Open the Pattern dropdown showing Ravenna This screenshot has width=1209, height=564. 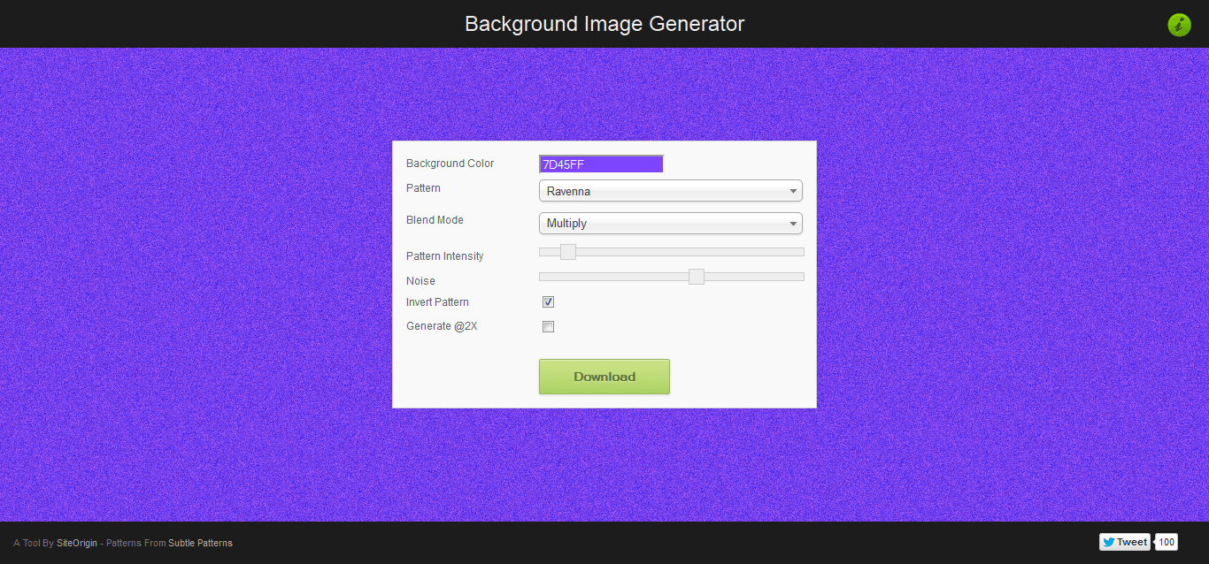[x=670, y=191]
